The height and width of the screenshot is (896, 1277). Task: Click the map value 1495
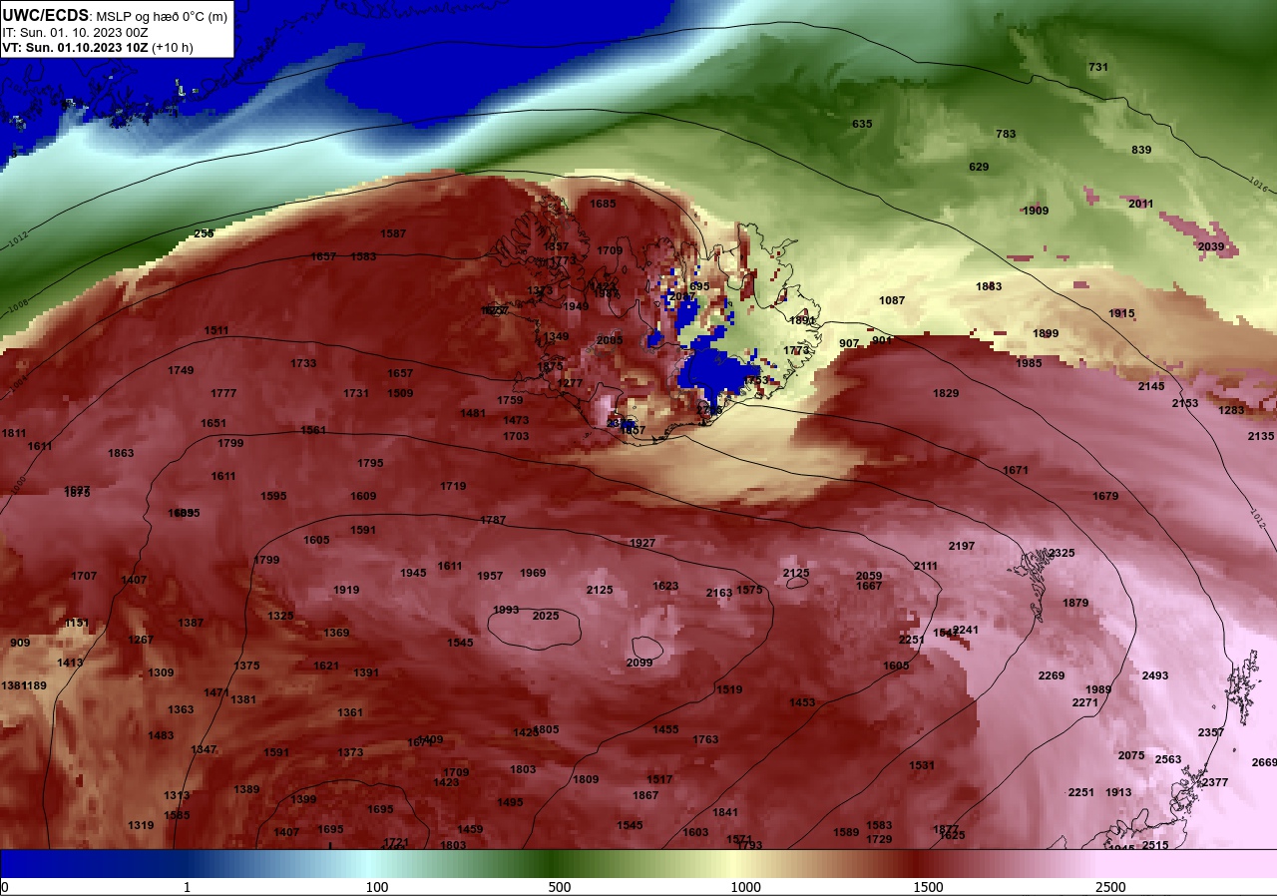pyautogui.click(x=510, y=802)
